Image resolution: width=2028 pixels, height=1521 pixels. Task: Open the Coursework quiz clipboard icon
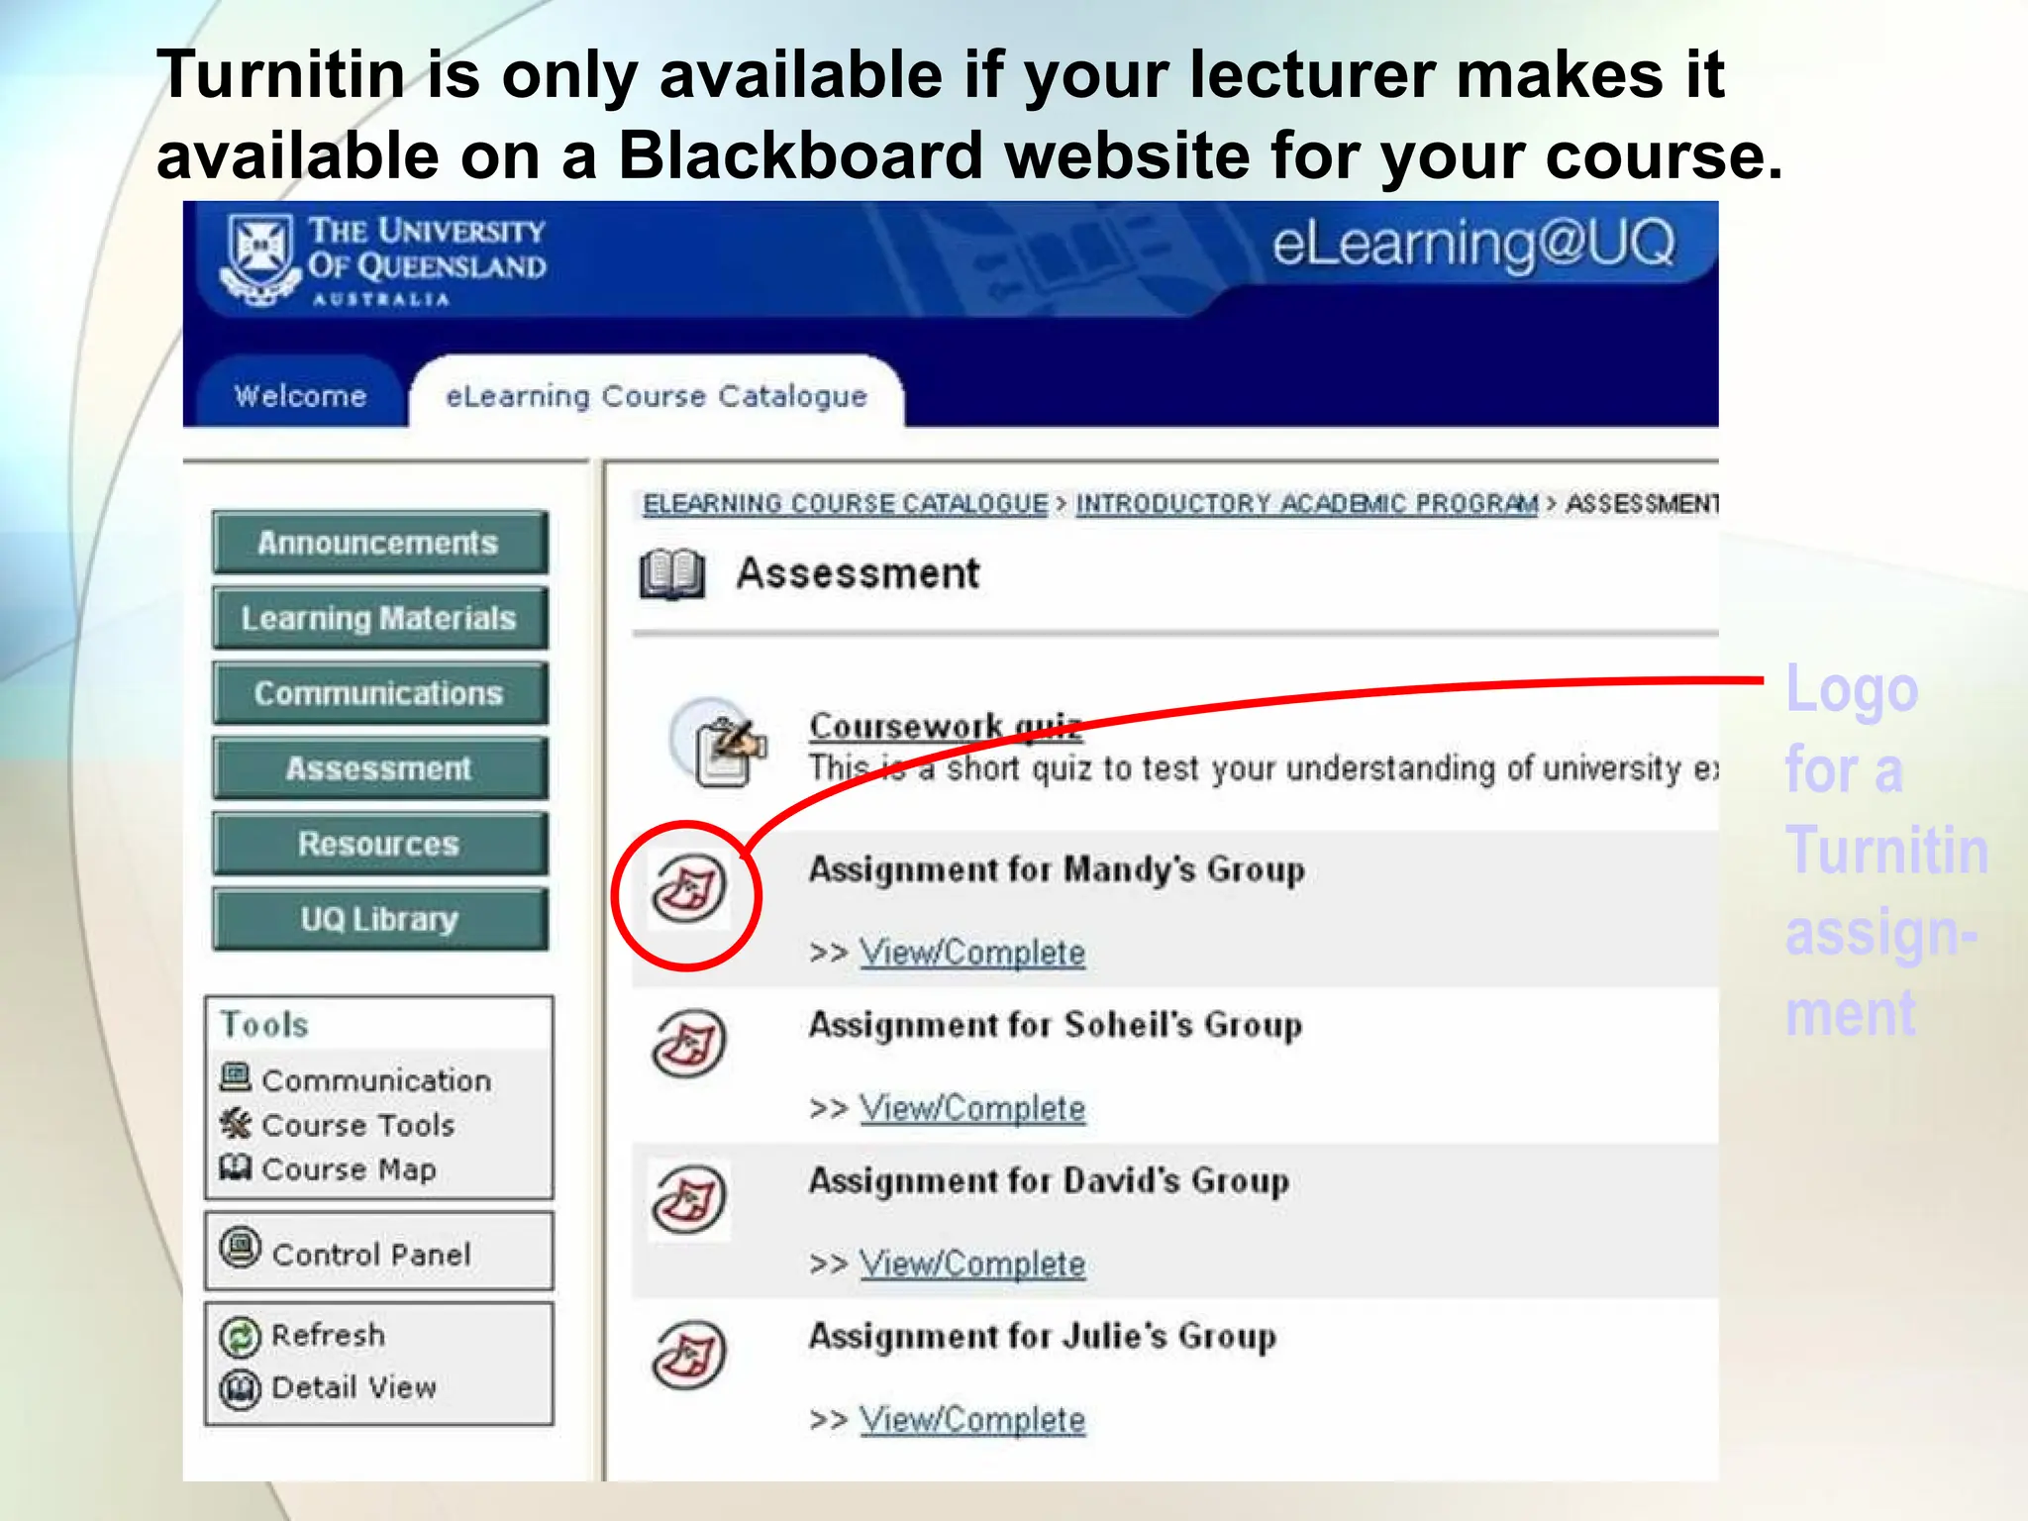pyautogui.click(x=720, y=743)
